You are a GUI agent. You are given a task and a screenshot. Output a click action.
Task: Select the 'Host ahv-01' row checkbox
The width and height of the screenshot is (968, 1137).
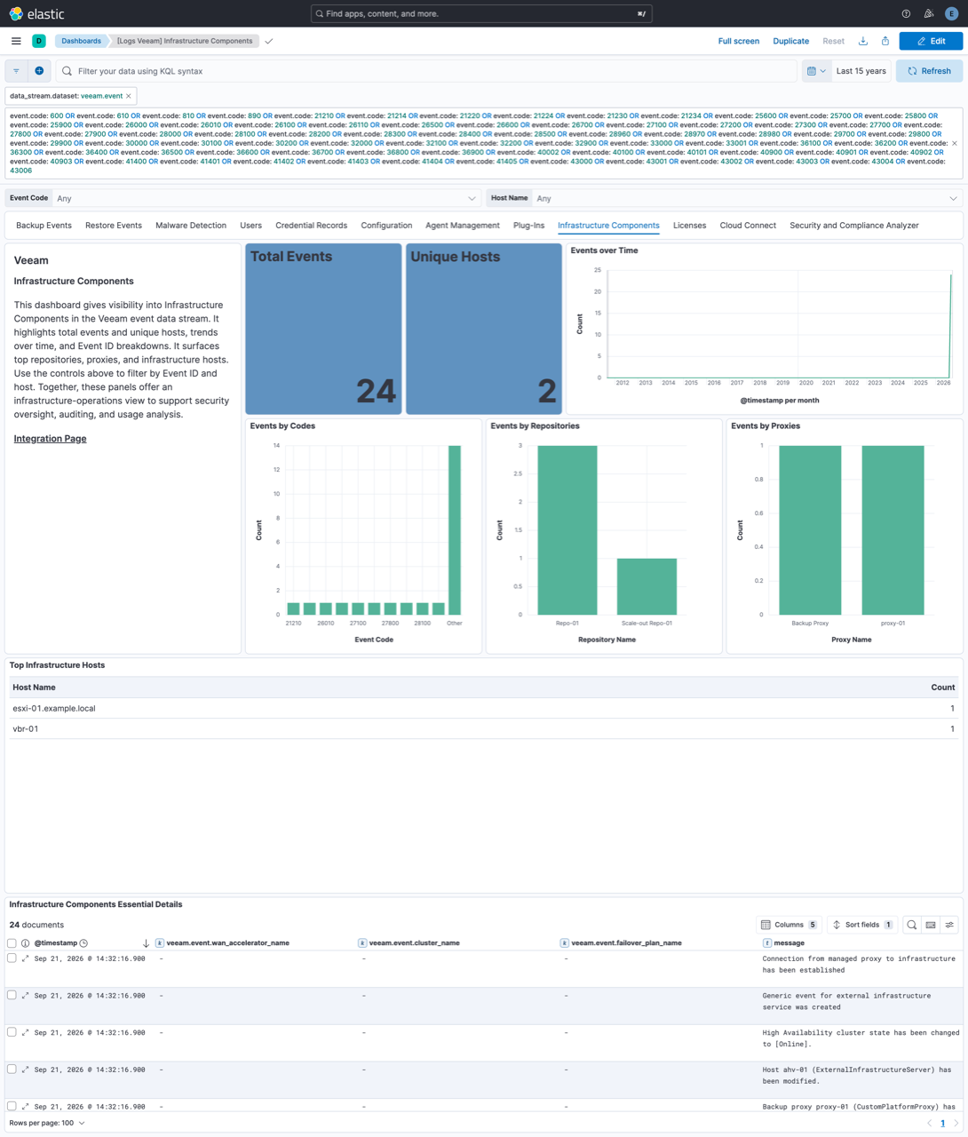tap(12, 1069)
